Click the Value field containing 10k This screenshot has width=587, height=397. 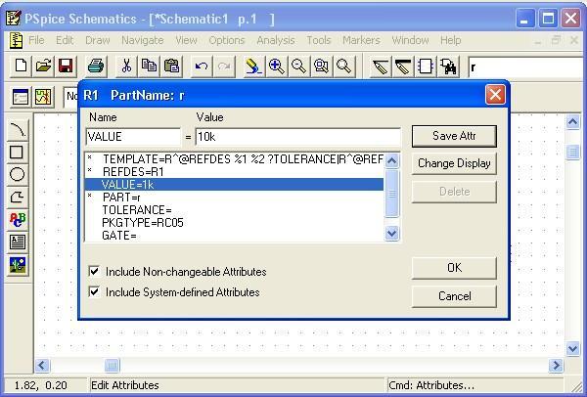(x=298, y=137)
